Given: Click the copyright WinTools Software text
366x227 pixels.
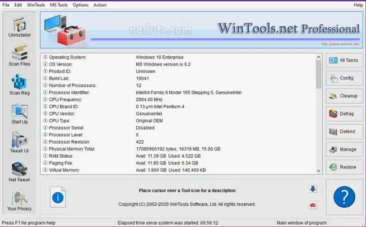Looking at the screenshot, I should coord(187,204).
